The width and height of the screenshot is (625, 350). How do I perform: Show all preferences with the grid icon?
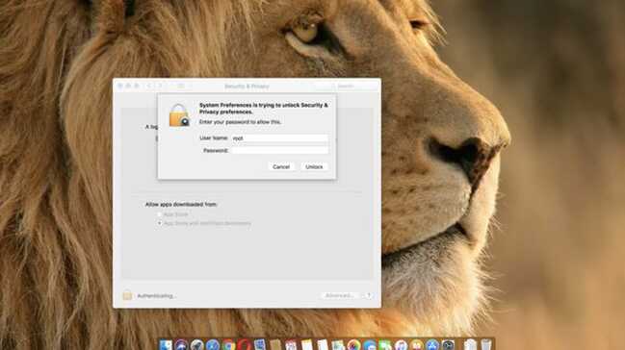tap(180, 86)
